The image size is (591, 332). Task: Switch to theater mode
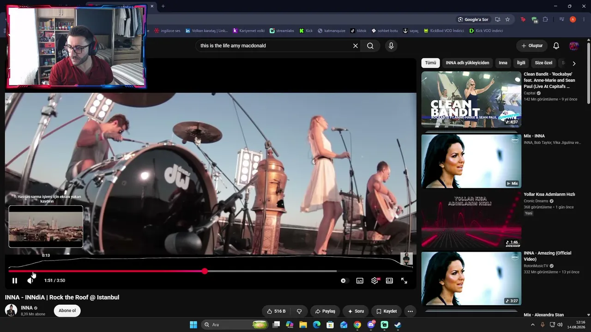389,280
